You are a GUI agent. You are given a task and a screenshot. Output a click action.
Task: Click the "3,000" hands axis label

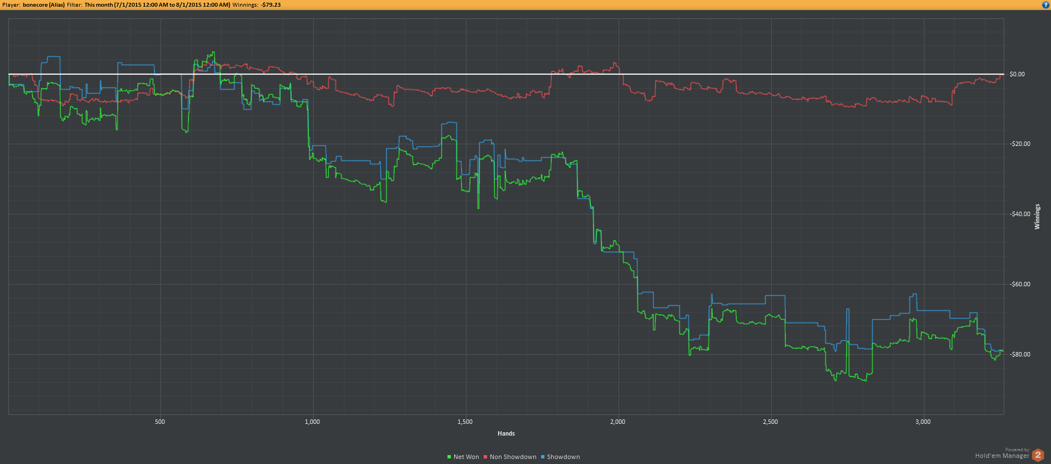click(x=923, y=422)
